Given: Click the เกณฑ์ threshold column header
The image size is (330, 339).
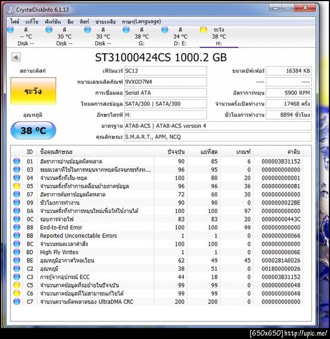Looking at the screenshot, I should pos(237,152).
